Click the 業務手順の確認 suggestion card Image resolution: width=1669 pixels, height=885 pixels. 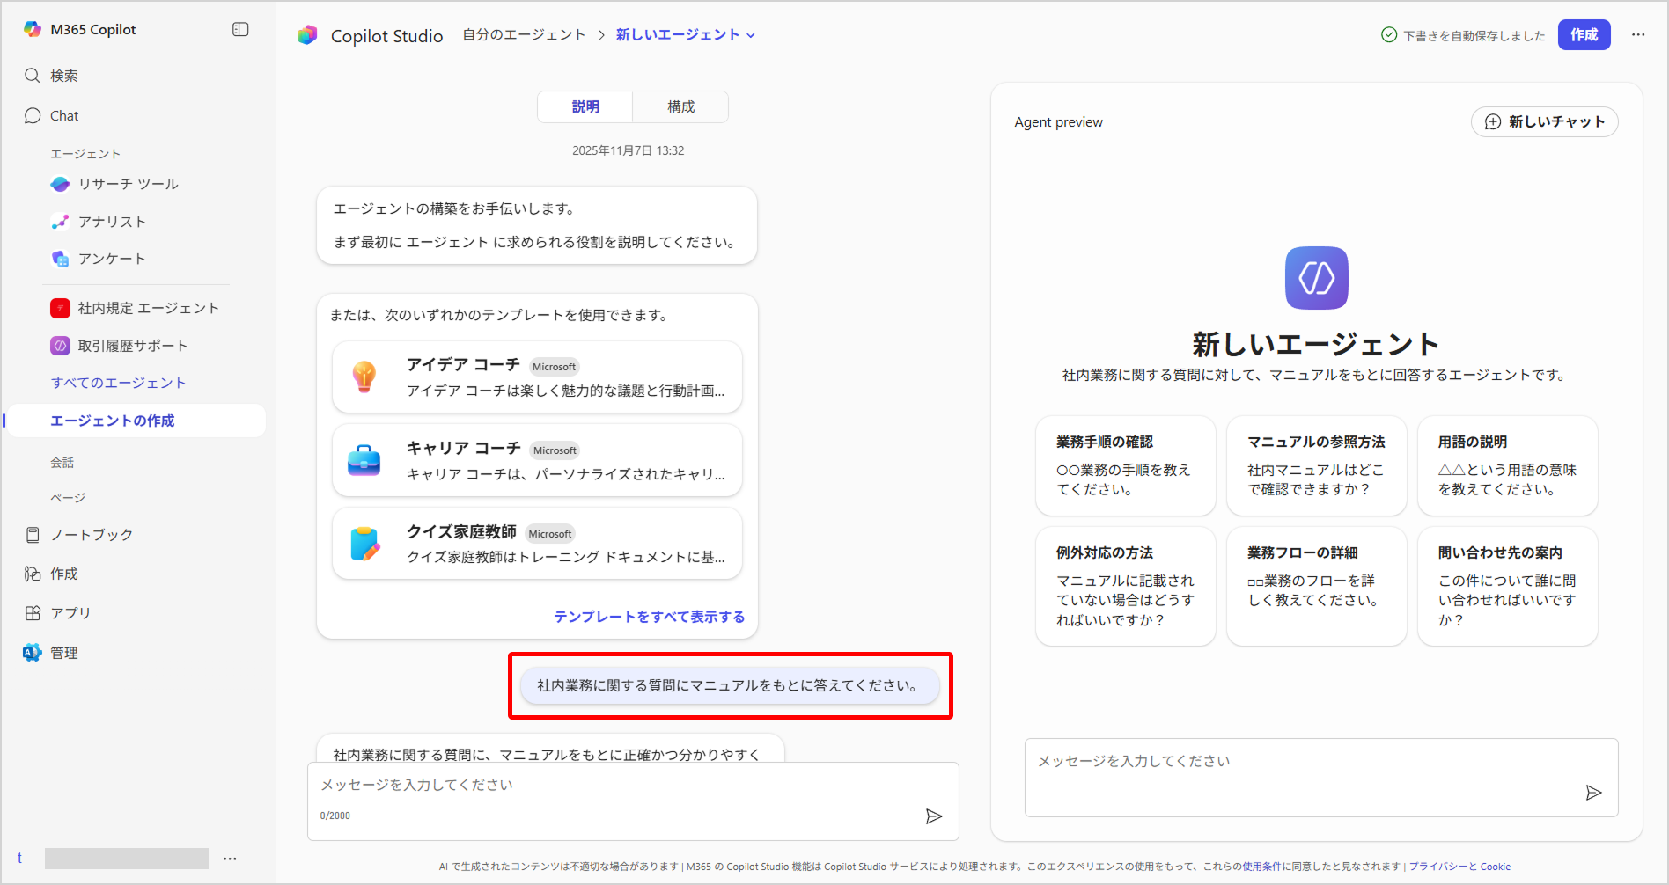click(x=1125, y=465)
